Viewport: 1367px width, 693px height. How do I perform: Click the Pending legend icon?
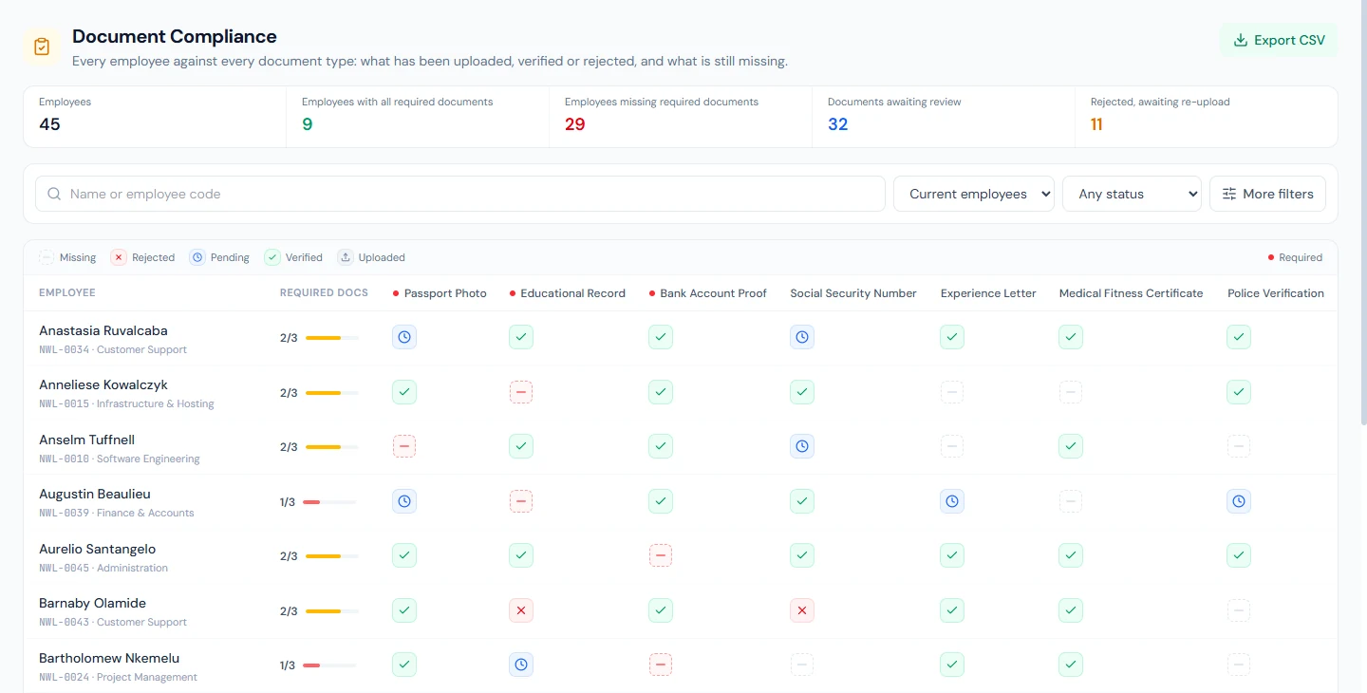(x=197, y=257)
